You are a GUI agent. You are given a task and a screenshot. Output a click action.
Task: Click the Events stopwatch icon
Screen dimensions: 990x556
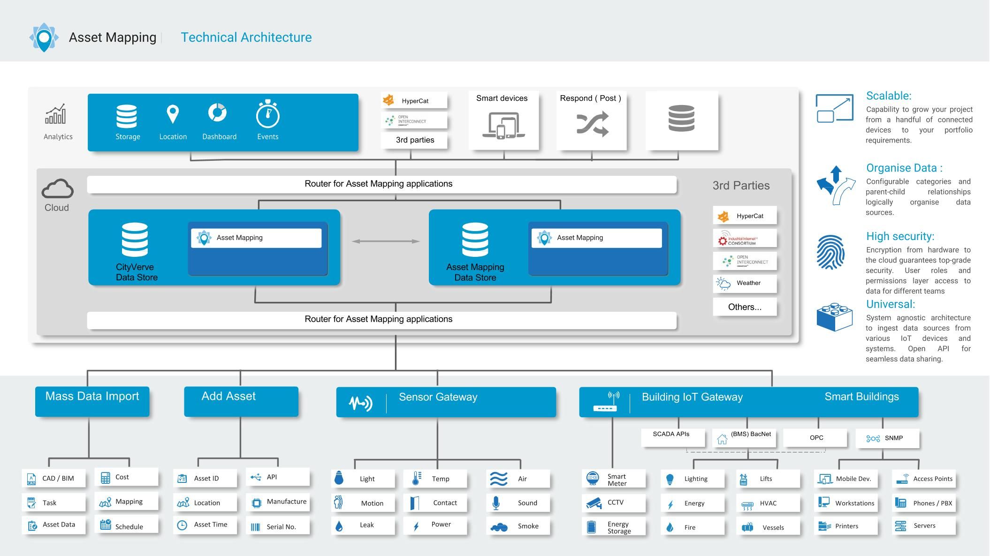(267, 113)
